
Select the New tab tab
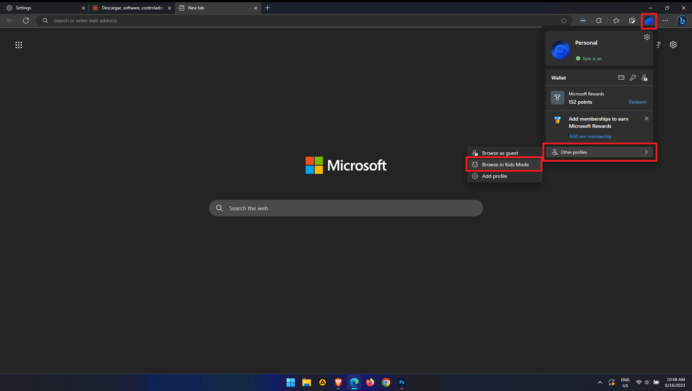pos(217,8)
